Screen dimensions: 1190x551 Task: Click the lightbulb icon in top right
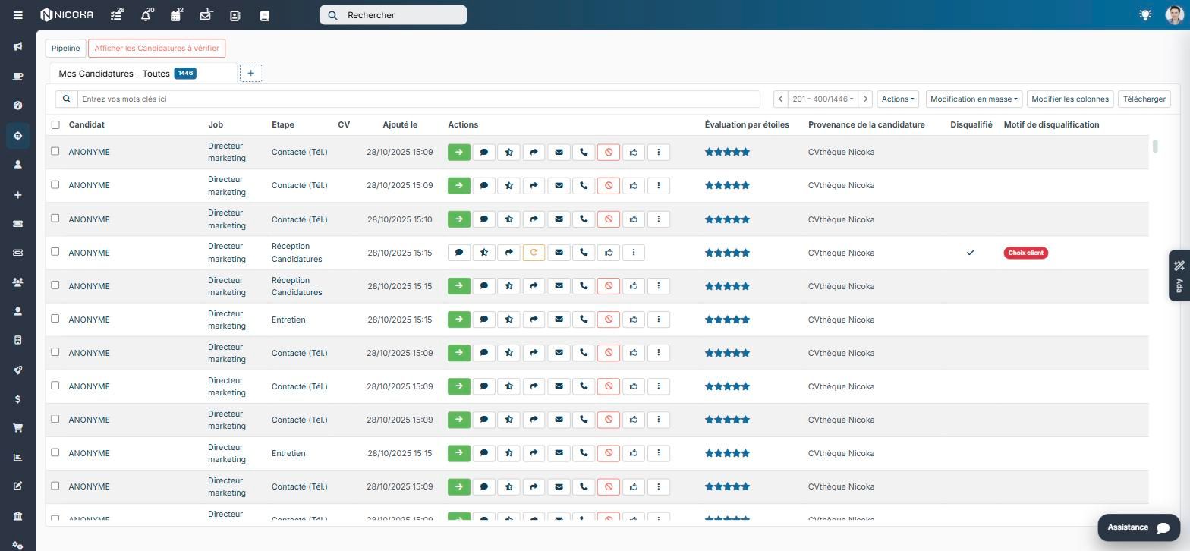tap(1145, 15)
